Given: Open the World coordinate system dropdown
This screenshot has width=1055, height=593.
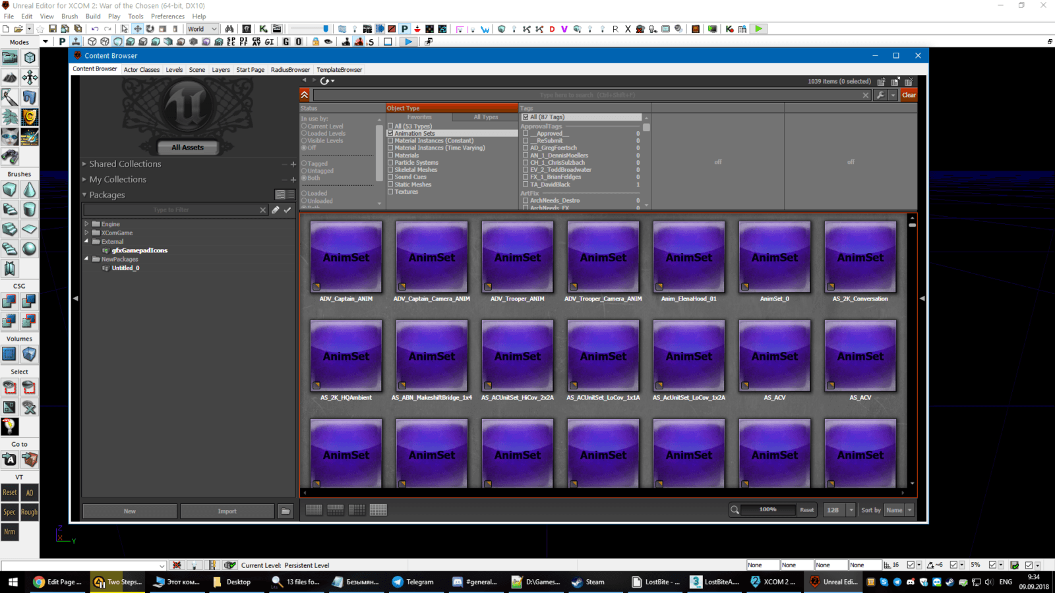Looking at the screenshot, I should pyautogui.click(x=202, y=29).
